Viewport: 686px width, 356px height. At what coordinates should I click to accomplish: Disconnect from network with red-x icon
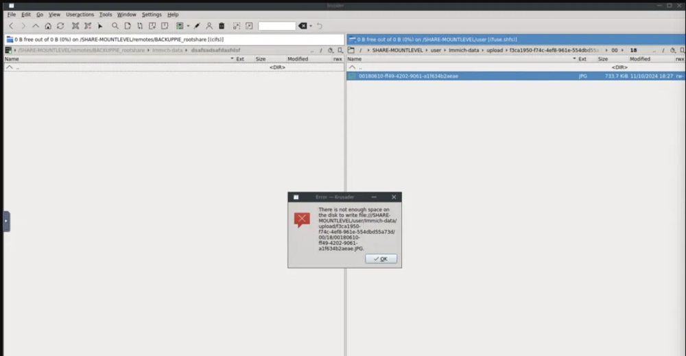point(88,26)
